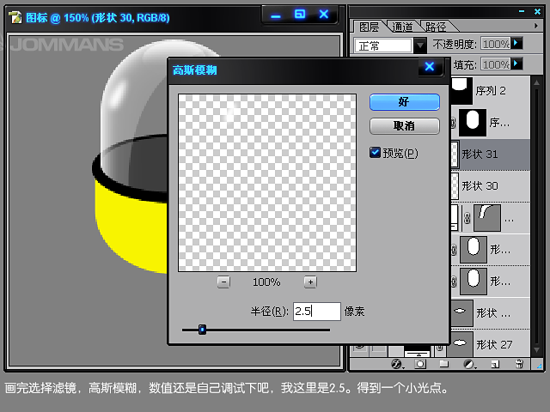Viewport: 550px width, 412px height.
Task: Select the 形状 31 layer
Action: click(x=490, y=154)
